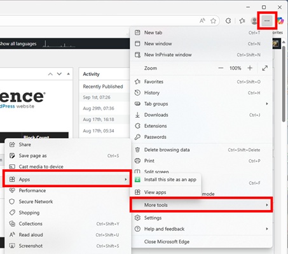Click Show all languages in page header
This screenshot has height=254, width=288.
18,44
